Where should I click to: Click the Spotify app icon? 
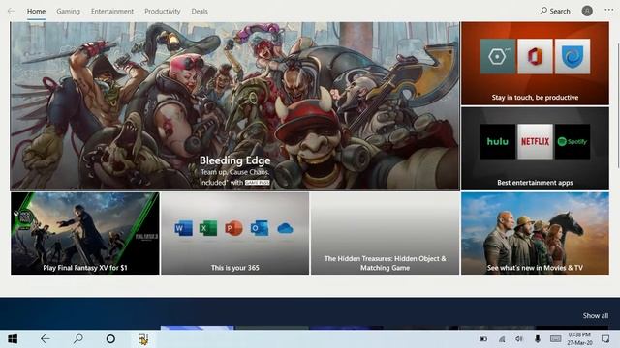[x=573, y=142]
